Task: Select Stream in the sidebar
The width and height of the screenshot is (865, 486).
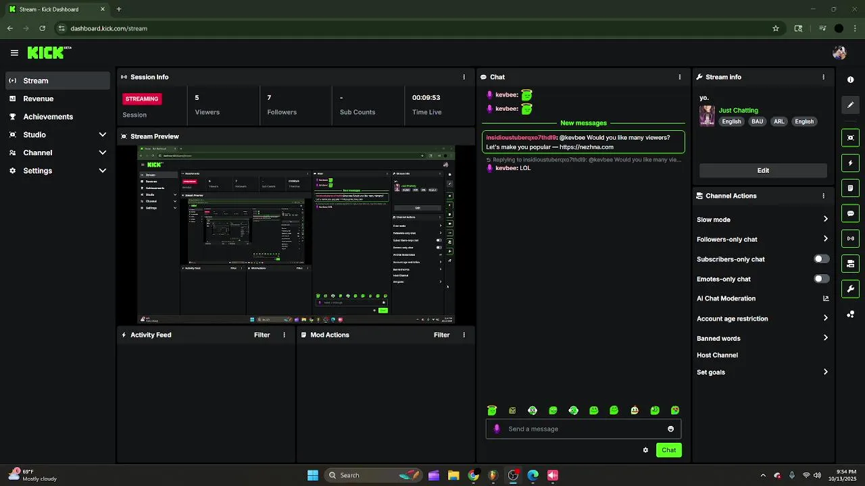Action: click(x=57, y=80)
